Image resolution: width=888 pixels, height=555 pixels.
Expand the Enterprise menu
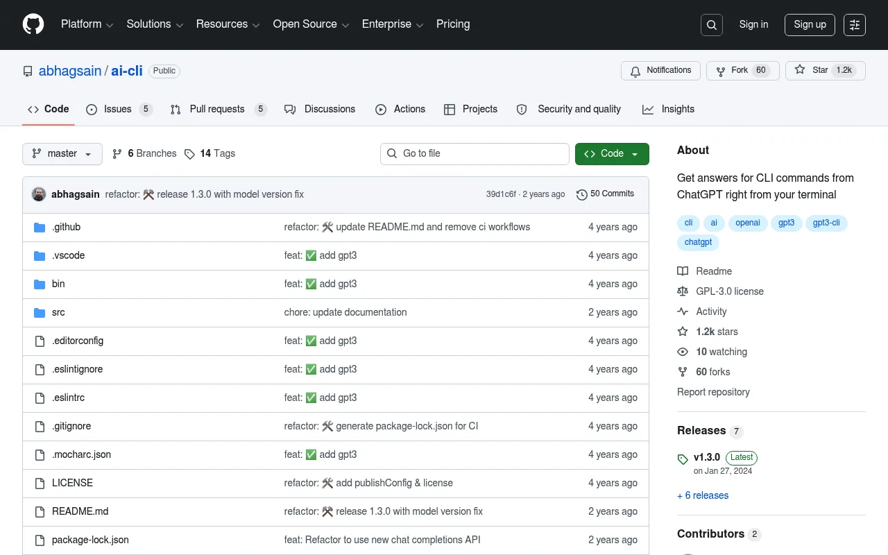click(393, 24)
